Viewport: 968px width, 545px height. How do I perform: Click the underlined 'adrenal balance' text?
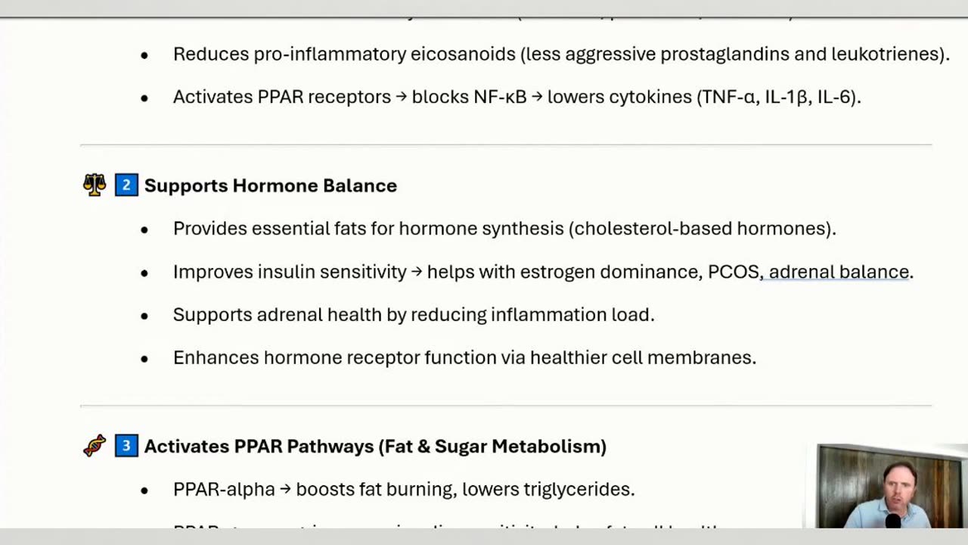coord(839,272)
